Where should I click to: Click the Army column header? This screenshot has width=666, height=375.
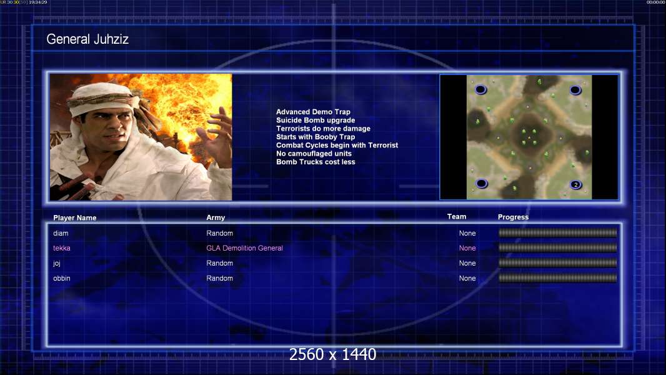[216, 217]
